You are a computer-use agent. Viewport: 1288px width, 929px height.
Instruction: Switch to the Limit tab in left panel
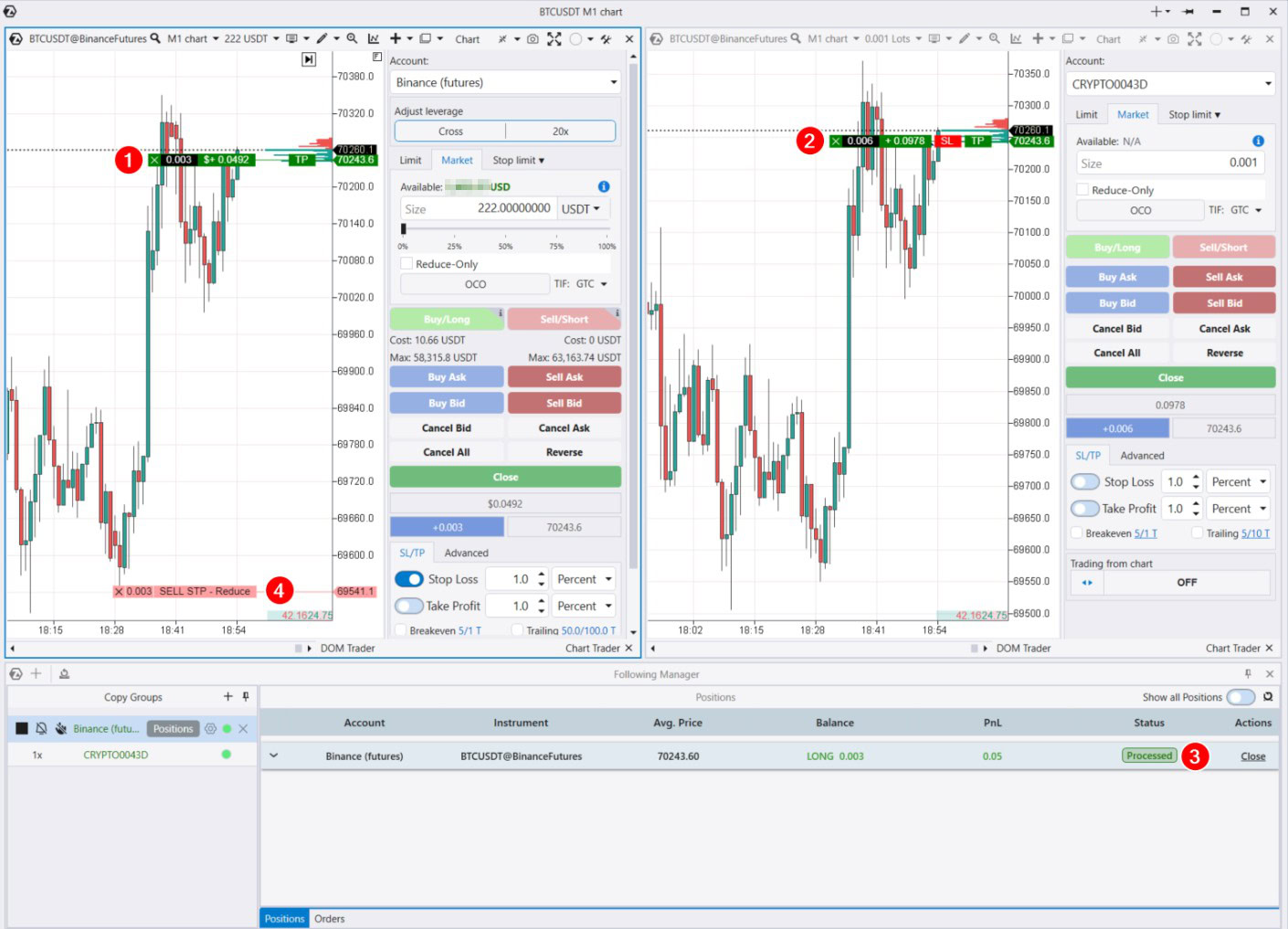[x=410, y=161]
